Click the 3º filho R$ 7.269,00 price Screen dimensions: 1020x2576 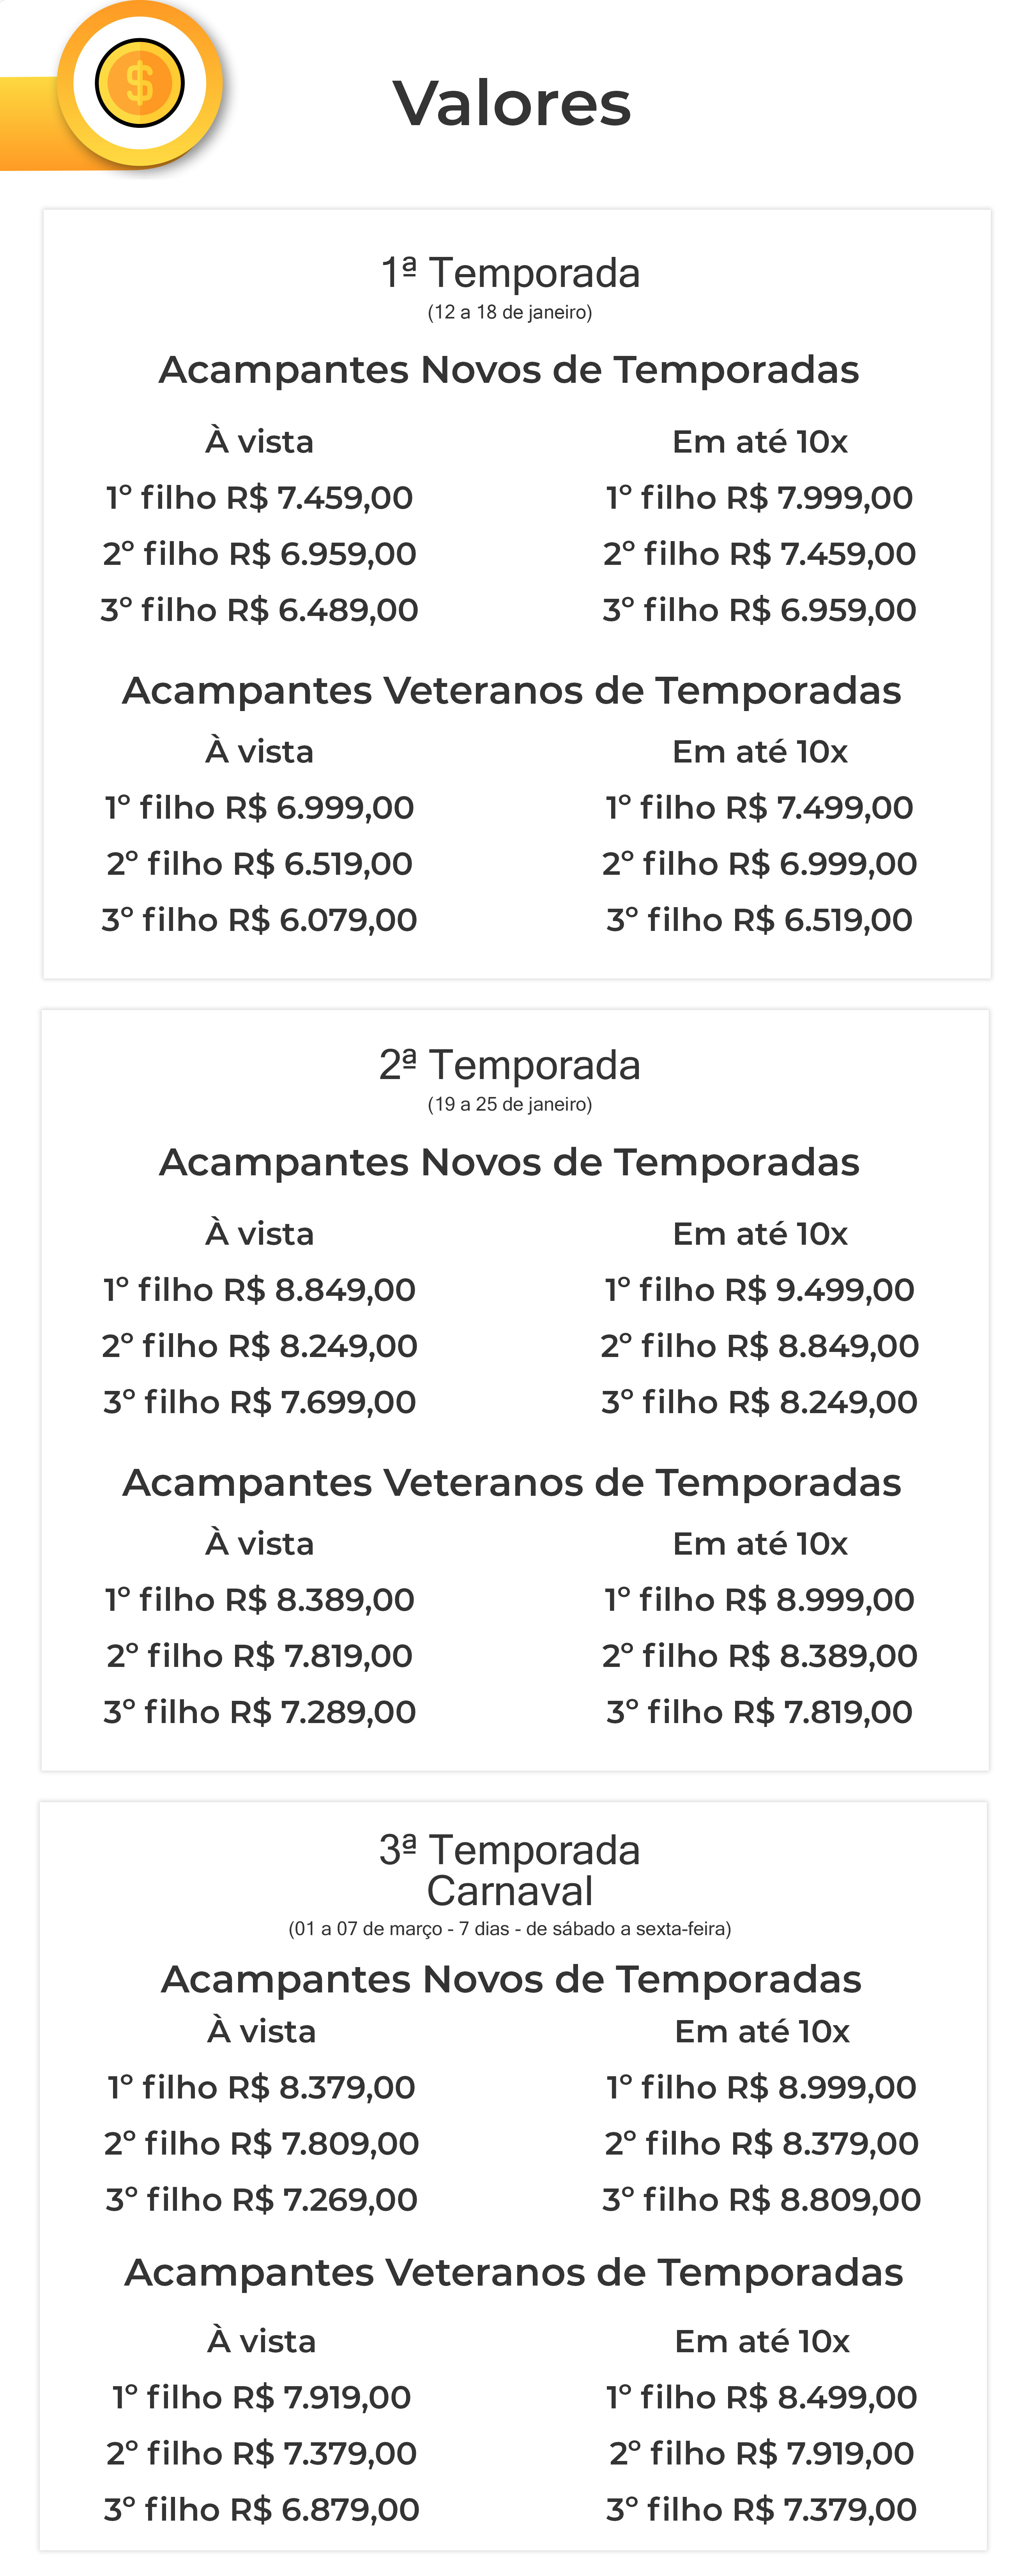point(261,2199)
